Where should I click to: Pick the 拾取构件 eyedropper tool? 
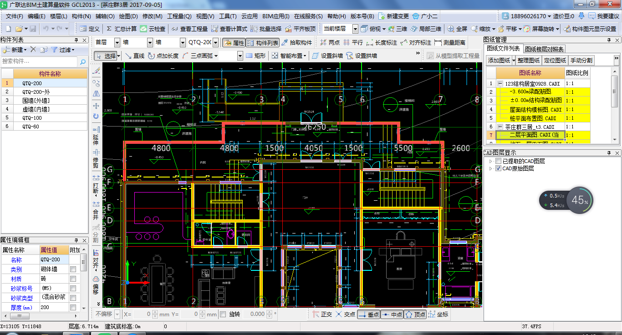tap(297, 43)
